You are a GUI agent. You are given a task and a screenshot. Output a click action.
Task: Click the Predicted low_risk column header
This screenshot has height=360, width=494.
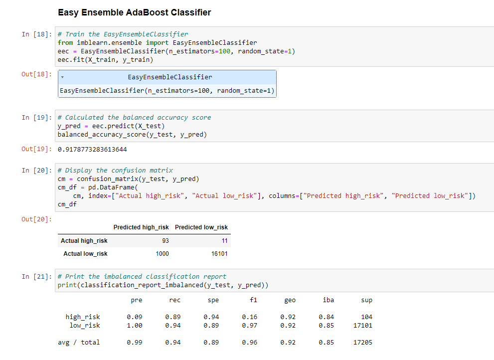point(201,227)
